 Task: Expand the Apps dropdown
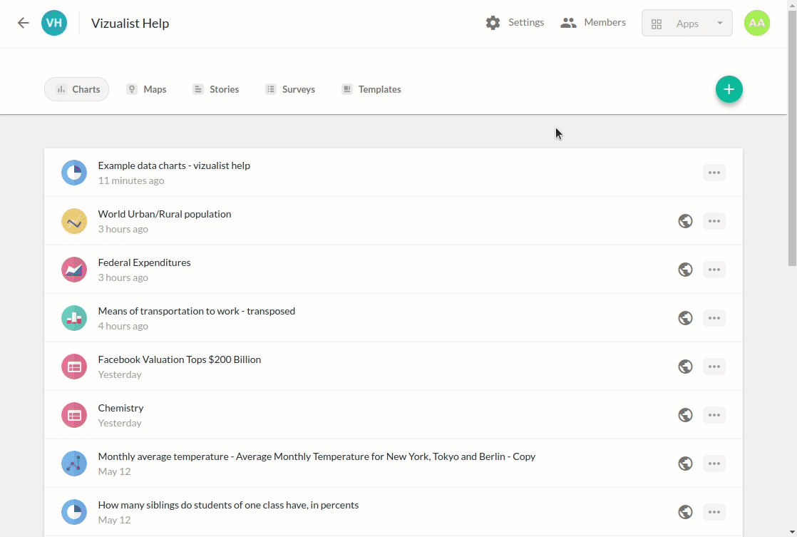pos(687,24)
